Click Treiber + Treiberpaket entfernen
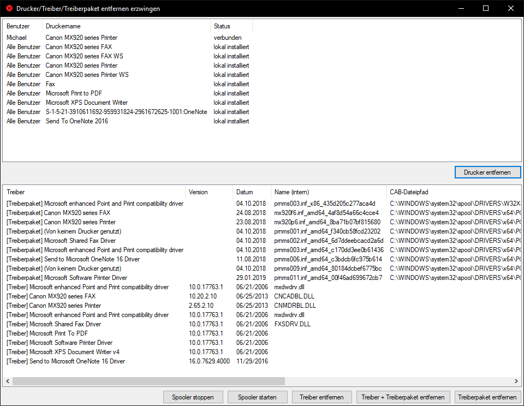The image size is (524, 406). [x=404, y=397]
